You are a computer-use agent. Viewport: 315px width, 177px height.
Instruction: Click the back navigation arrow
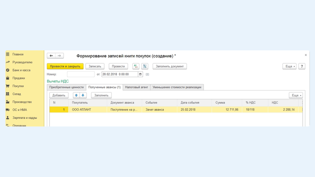51,56
